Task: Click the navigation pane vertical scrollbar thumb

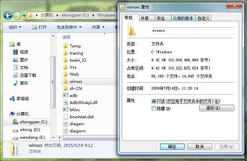Action: [53, 82]
